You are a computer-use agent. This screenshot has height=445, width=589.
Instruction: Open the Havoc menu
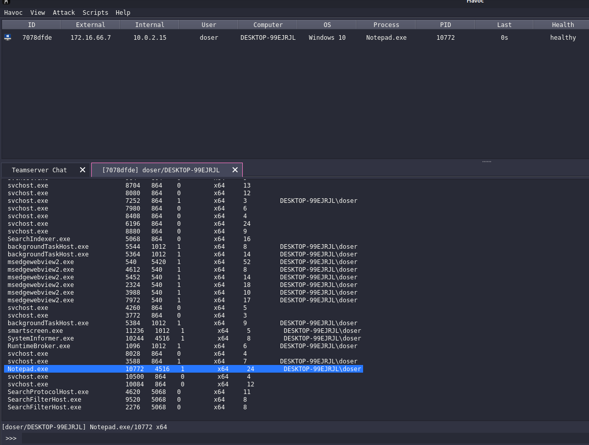pyautogui.click(x=13, y=12)
